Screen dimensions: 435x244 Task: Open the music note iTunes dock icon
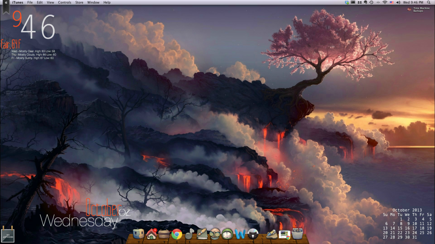tap(189, 234)
